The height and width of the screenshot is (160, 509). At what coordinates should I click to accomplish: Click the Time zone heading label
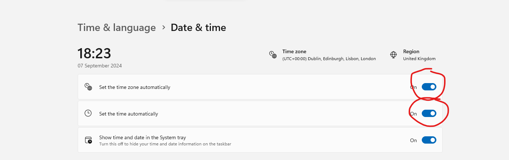pyautogui.click(x=294, y=51)
